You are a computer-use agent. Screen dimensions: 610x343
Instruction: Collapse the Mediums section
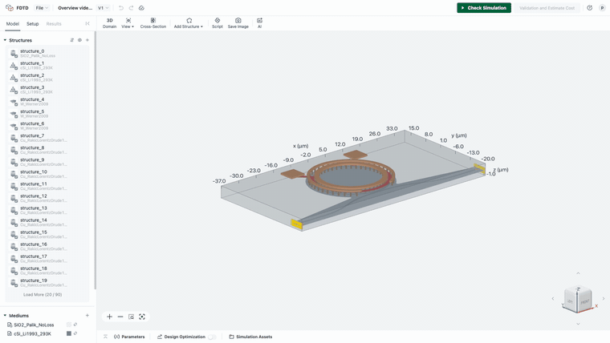5,316
